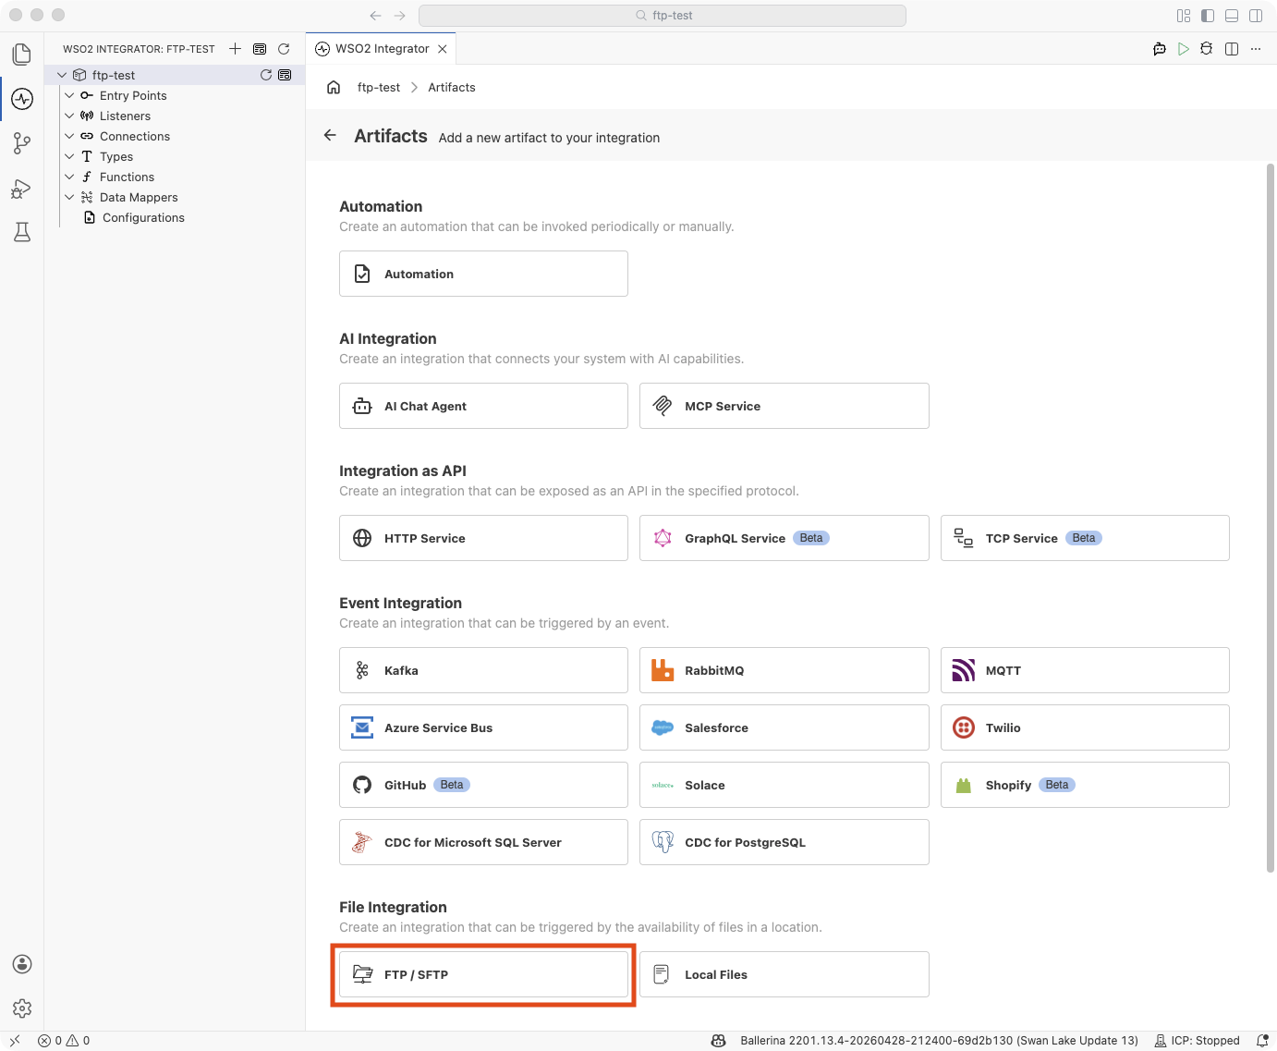This screenshot has height=1051, width=1277.
Task: Click the artifacts page vertical scrollbar
Action: 1271,518
